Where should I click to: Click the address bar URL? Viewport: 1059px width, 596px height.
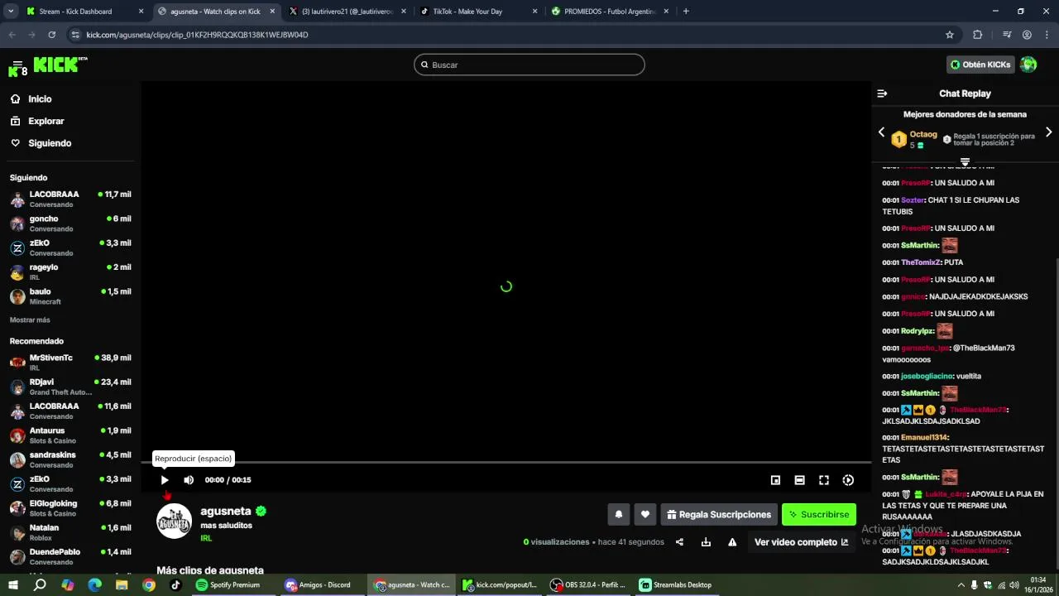point(197,35)
